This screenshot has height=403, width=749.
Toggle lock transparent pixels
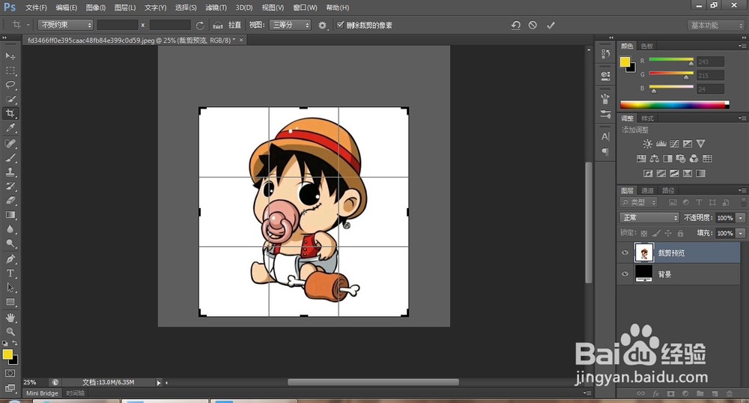coord(644,234)
